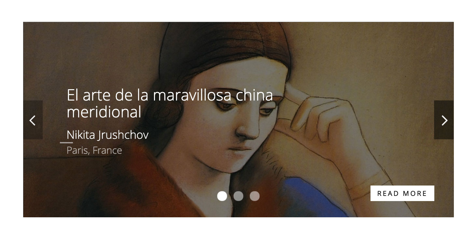
Task: Select author name Nikita Jrushchov
Action: [107, 135]
